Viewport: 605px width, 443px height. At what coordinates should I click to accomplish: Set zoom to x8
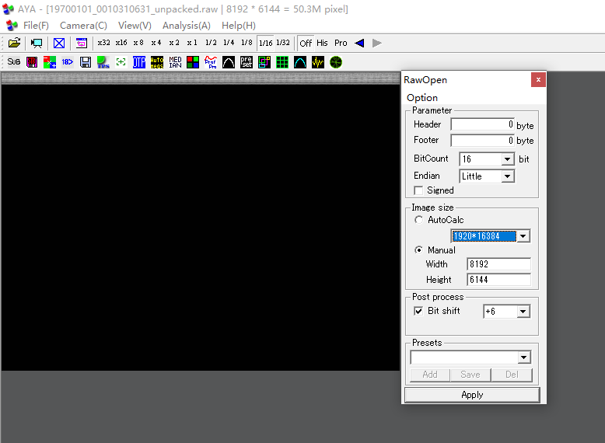[138, 43]
